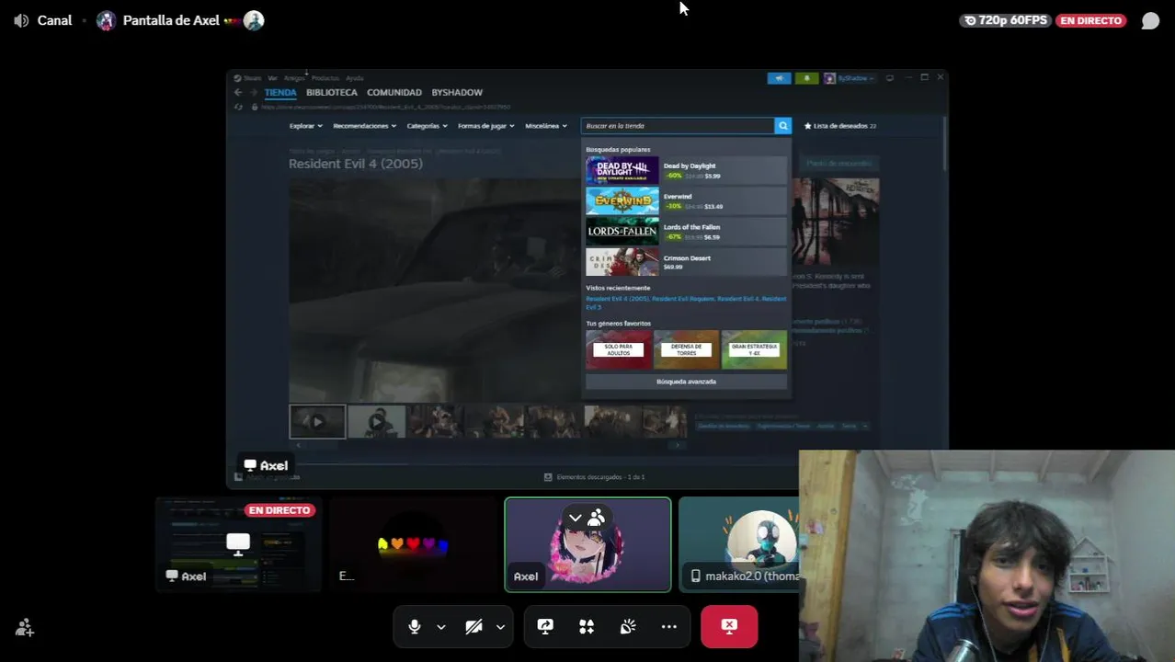1175x662 pixels.
Task: Click the EN DIRECTO badge in header
Action: click(1091, 20)
